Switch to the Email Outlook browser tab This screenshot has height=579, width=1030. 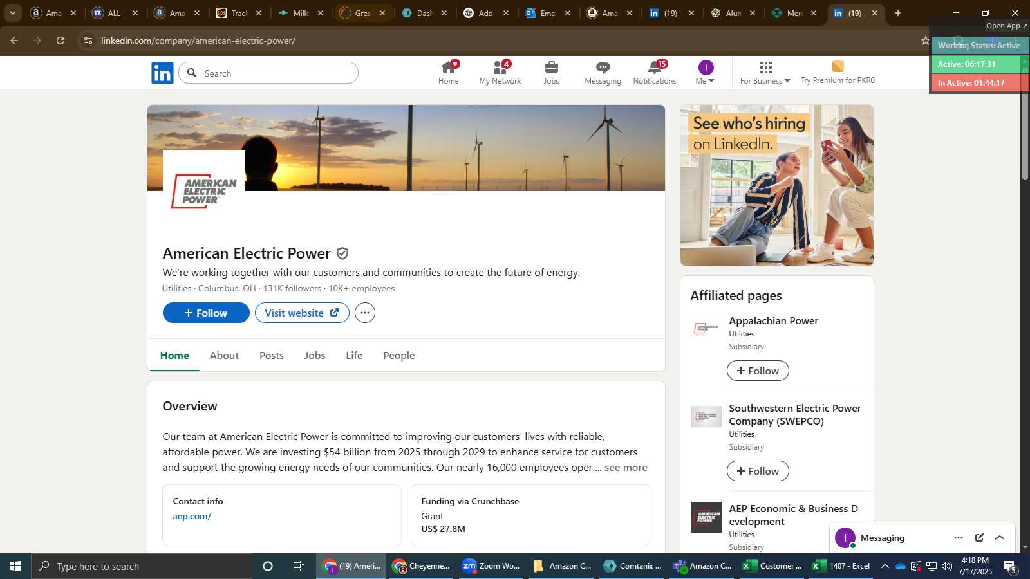[548, 13]
